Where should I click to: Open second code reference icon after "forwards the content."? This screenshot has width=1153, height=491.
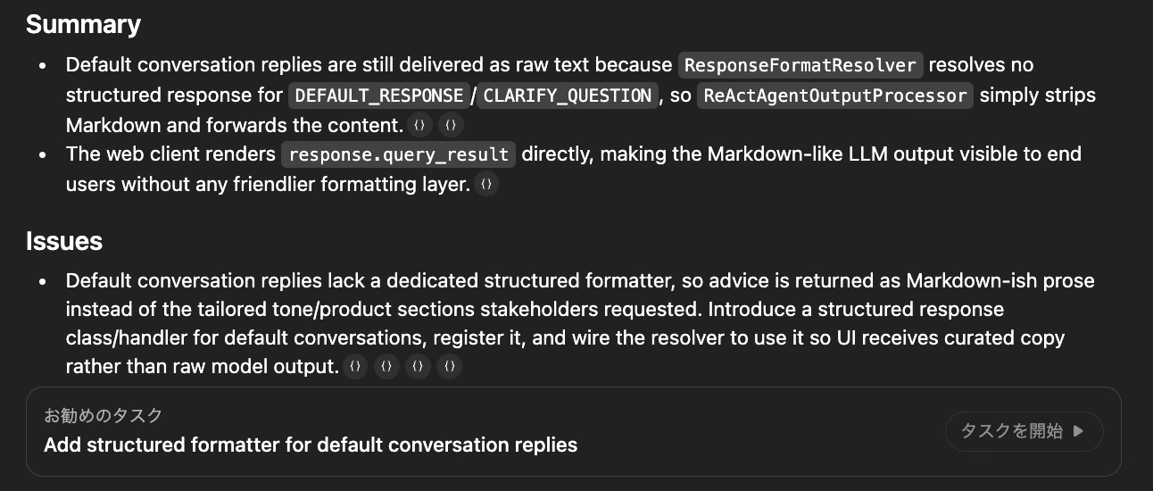452,125
